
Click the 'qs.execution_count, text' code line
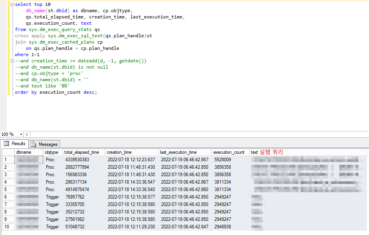pos(58,23)
